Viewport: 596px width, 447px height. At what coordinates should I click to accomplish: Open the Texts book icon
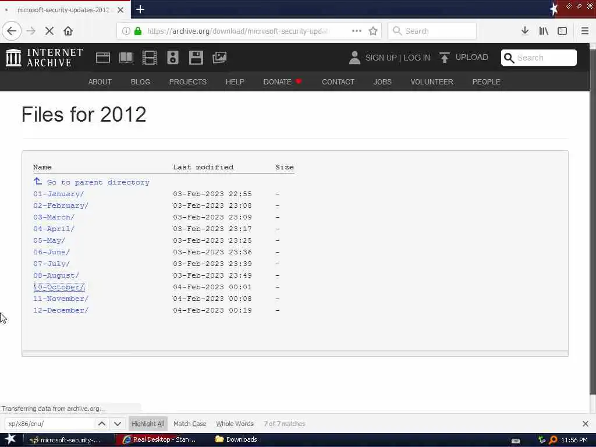pyautogui.click(x=126, y=58)
